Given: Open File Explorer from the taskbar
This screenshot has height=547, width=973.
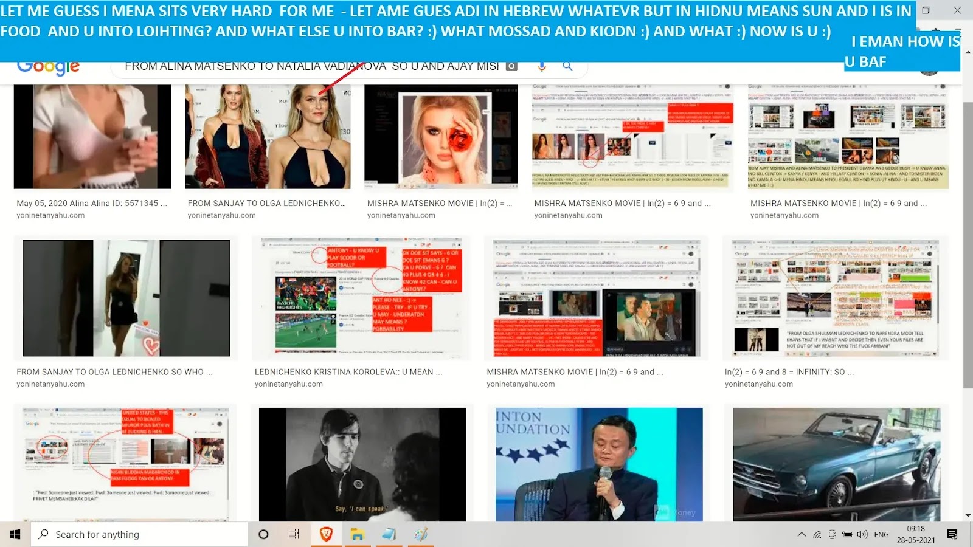Looking at the screenshot, I should (357, 534).
